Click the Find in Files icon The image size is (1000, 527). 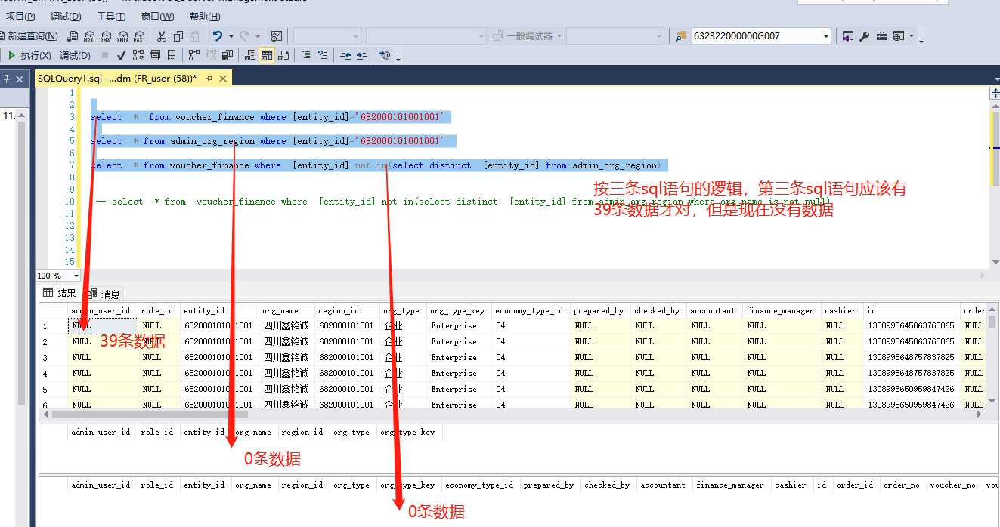(680, 36)
